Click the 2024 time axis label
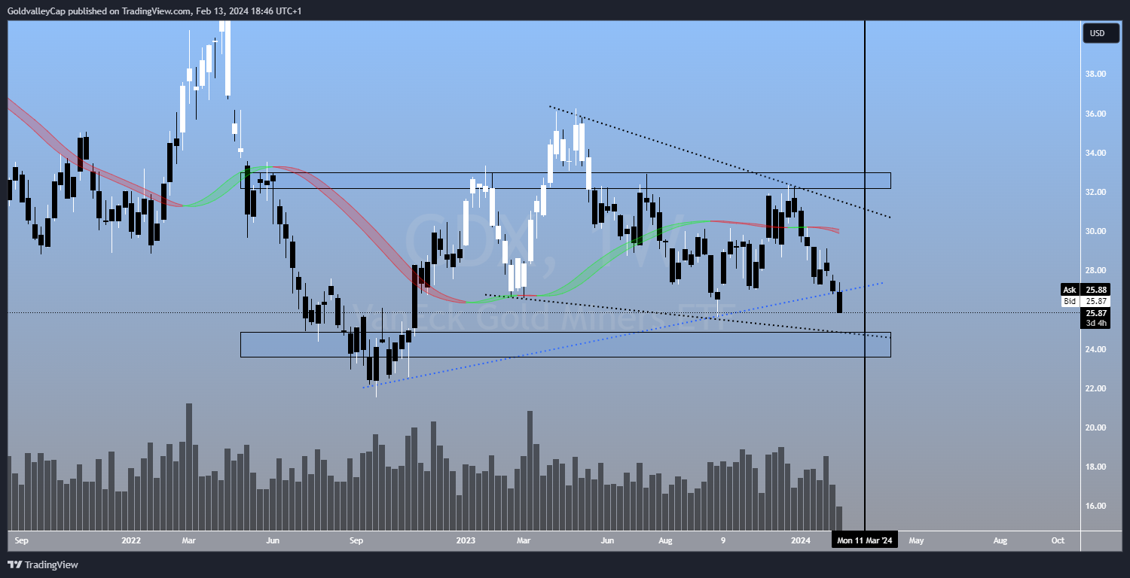The height and width of the screenshot is (578, 1130). coord(802,540)
